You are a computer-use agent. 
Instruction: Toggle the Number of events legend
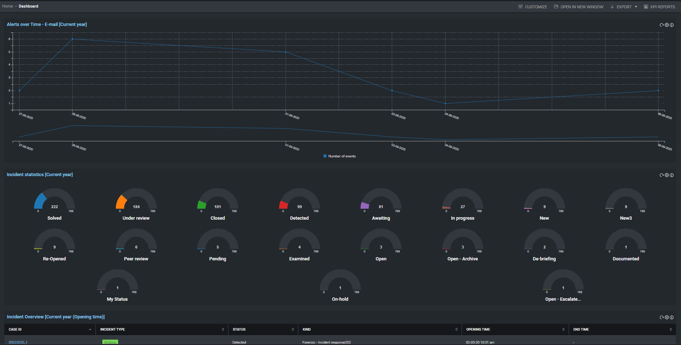[339, 156]
